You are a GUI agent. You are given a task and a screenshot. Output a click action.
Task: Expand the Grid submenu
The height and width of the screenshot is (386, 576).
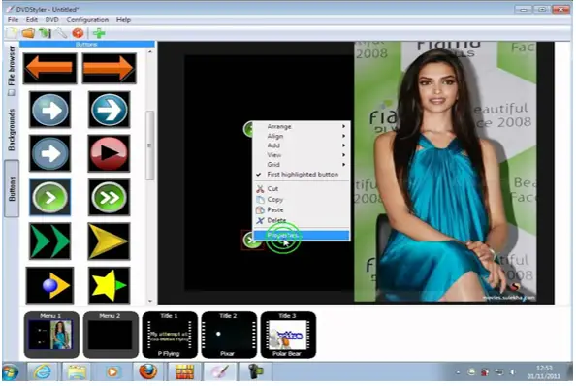[302, 165]
